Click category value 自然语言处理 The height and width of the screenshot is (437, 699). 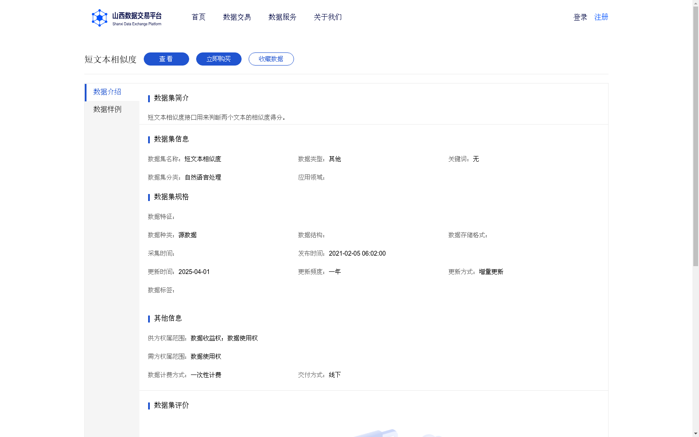203,177
